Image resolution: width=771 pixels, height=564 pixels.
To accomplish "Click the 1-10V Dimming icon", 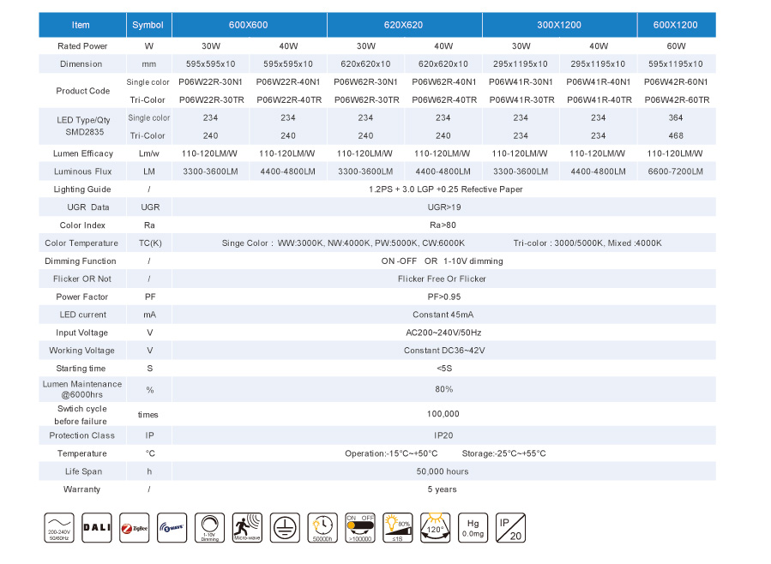I will coord(209,527).
